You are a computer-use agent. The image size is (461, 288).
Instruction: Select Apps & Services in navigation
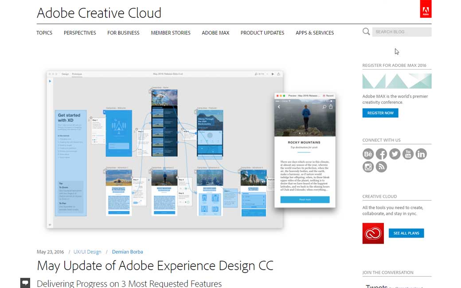(x=315, y=33)
